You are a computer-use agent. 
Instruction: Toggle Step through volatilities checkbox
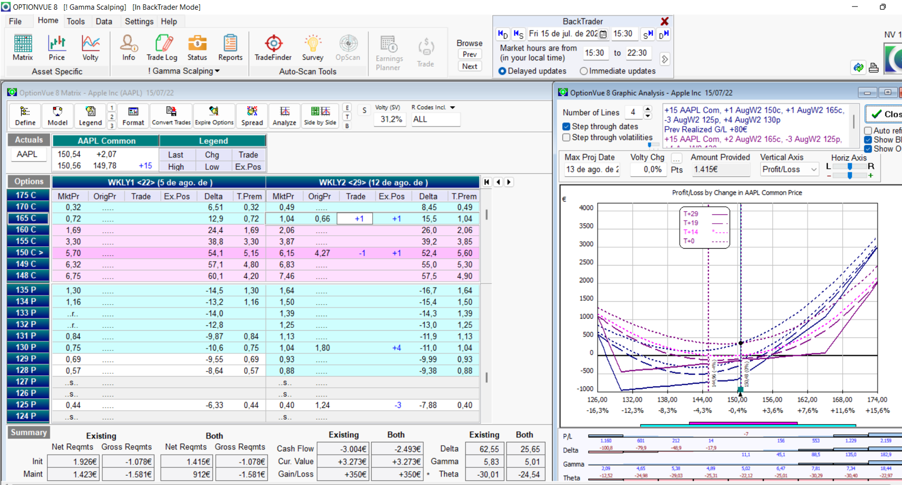pyautogui.click(x=566, y=138)
